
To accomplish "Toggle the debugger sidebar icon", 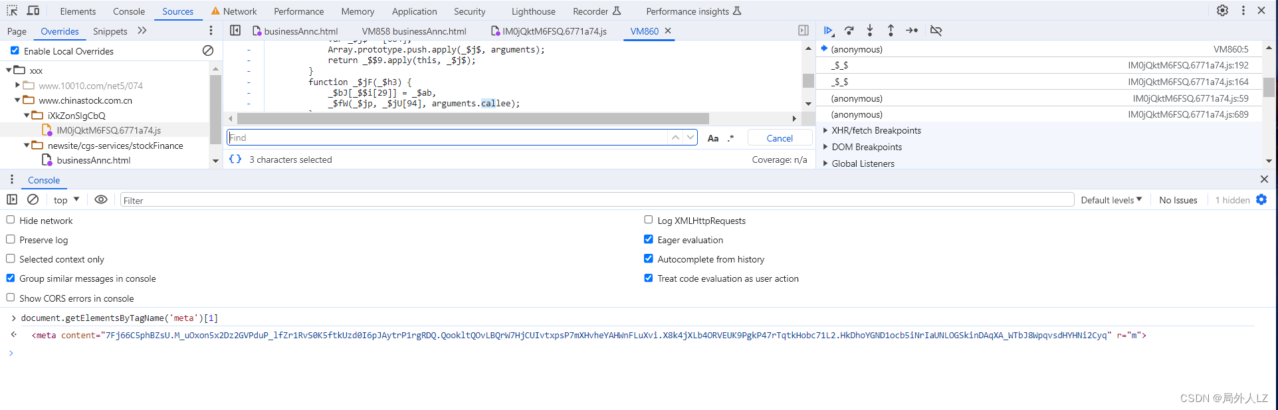I will (803, 31).
